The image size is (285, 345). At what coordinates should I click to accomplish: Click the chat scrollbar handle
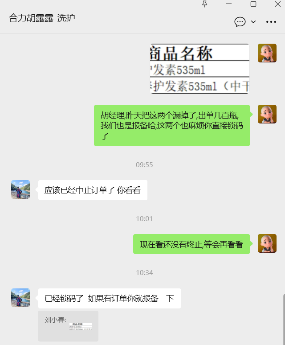[x=284, y=319]
